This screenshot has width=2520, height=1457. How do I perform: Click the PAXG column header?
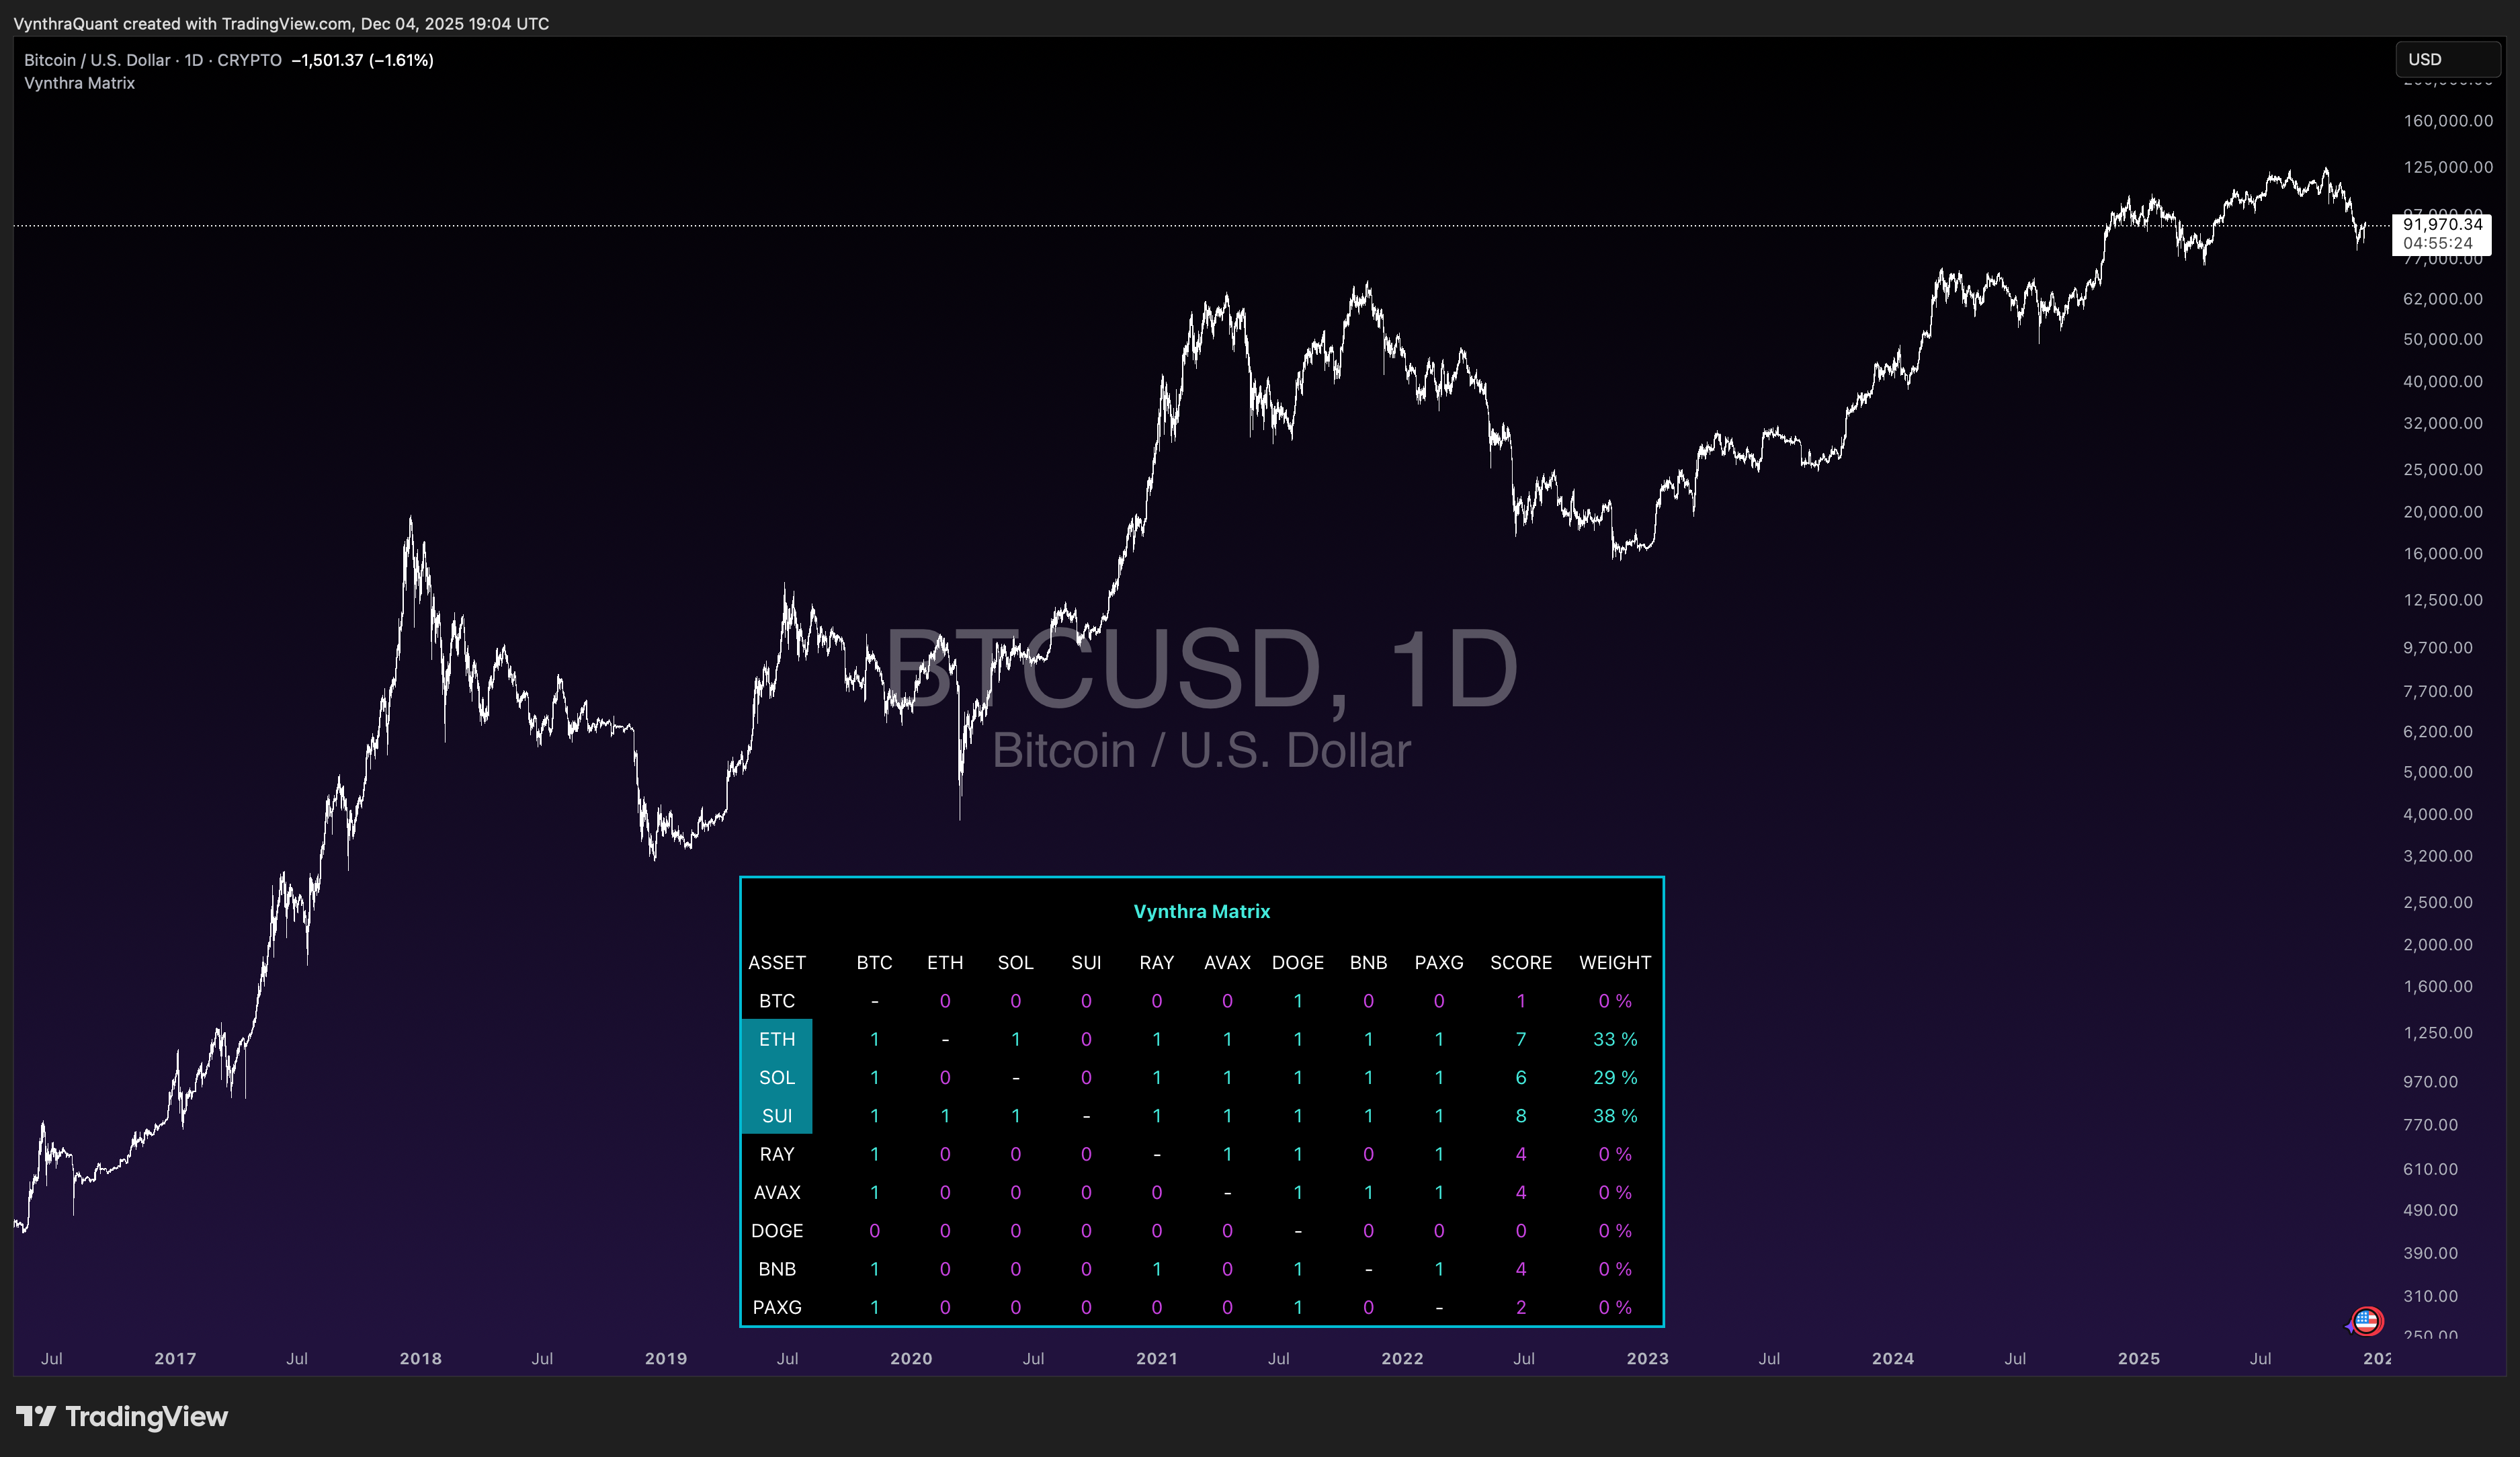[x=1438, y=962]
